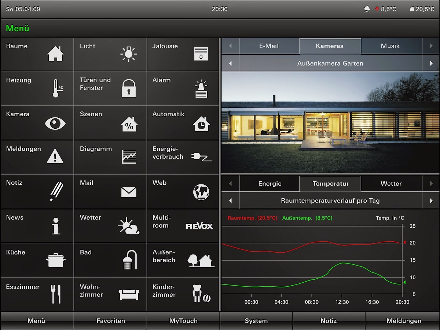Image resolution: width=440 pixels, height=330 pixels.
Task: Open the Alarm siren icon
Action: [x=201, y=89]
